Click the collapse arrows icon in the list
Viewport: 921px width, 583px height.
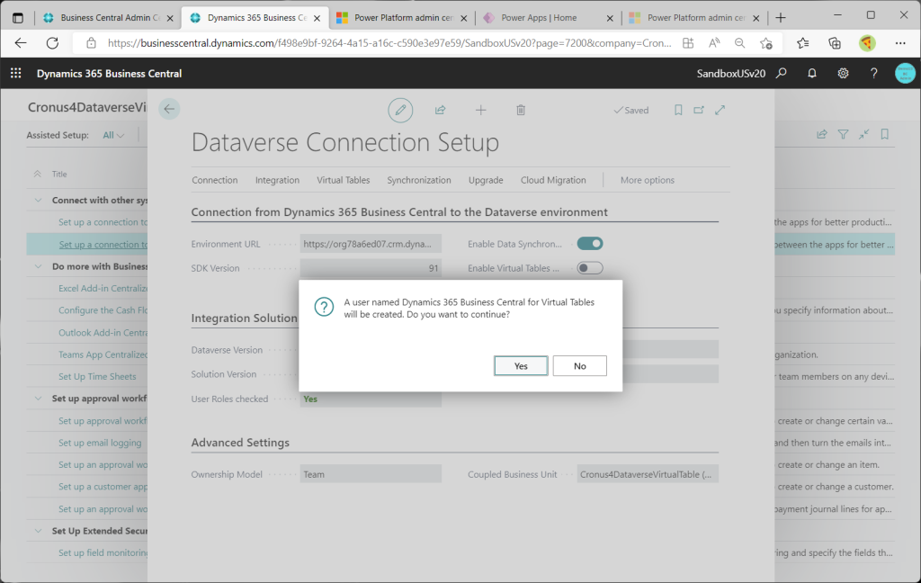[x=863, y=135]
